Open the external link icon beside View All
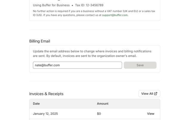Image resolution: width=179 pixels, height=120 pixels. pos(155,94)
